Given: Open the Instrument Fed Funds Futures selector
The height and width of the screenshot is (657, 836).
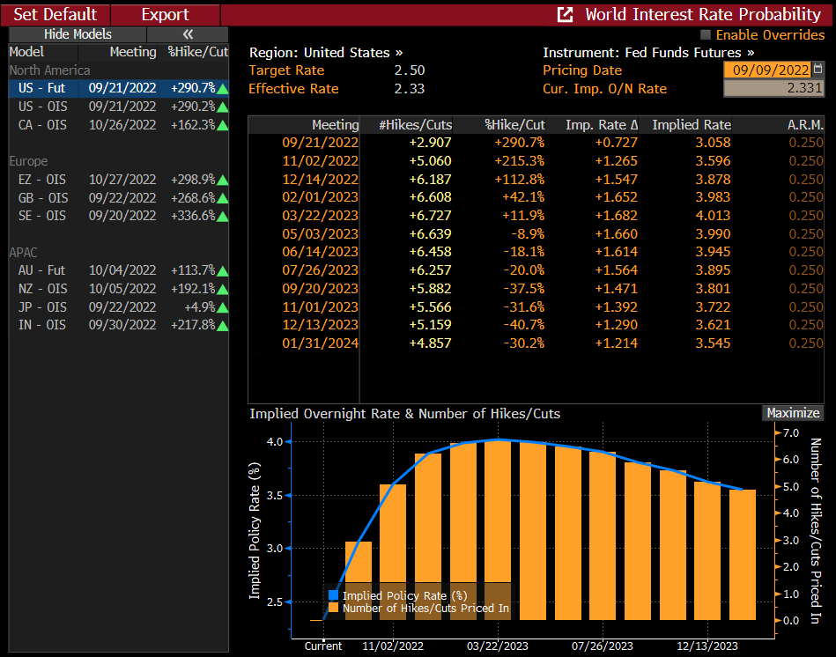Looking at the screenshot, I should (648, 53).
